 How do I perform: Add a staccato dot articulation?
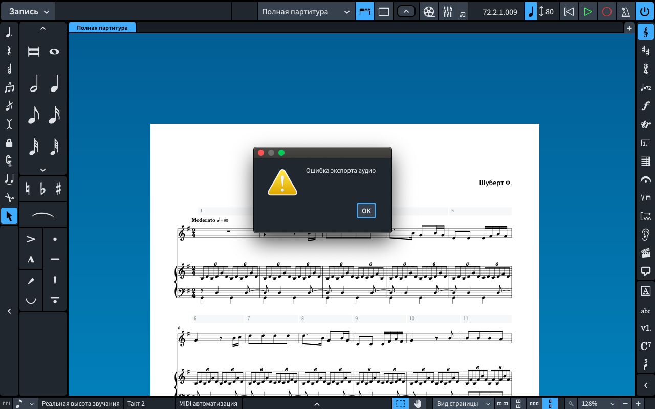point(55,239)
